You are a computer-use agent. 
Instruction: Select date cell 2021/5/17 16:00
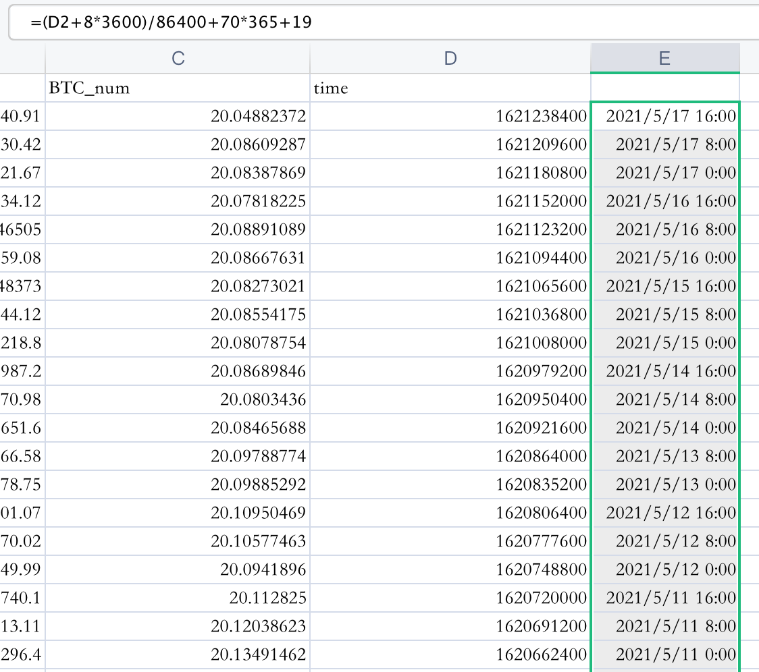pyautogui.click(x=665, y=116)
